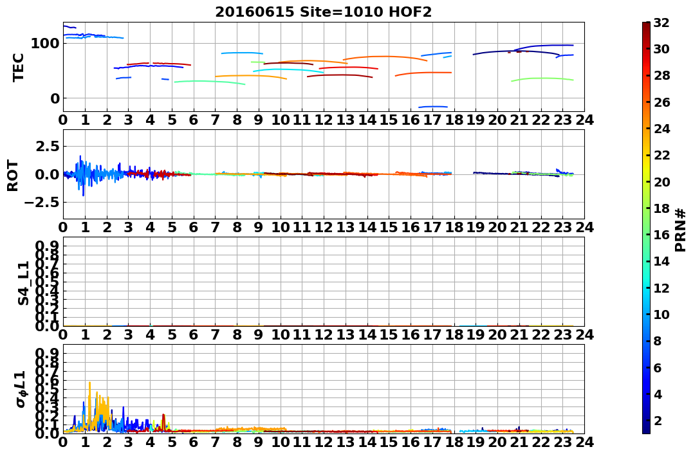Click hour tick 18 under the S4_L1 panel
The image size is (693, 456).
pyautogui.click(x=454, y=334)
